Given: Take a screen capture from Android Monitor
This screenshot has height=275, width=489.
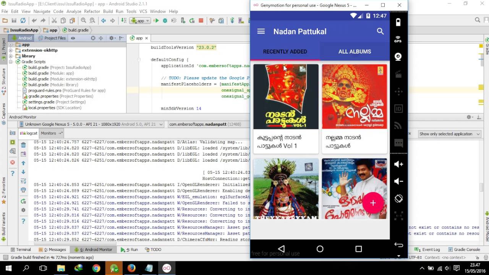Looking at the screenshot, I should point(13,133).
